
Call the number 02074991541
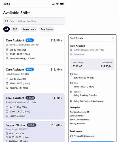click(79, 55)
